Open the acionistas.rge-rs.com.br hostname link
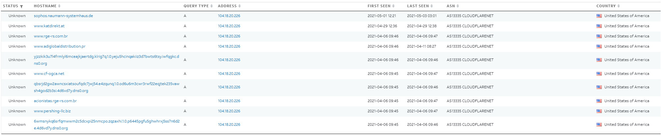 tap(55, 101)
